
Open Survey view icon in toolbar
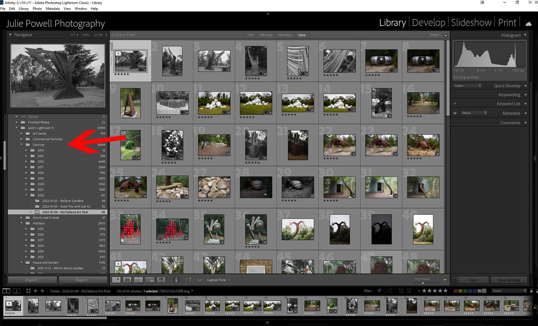(x=150, y=280)
